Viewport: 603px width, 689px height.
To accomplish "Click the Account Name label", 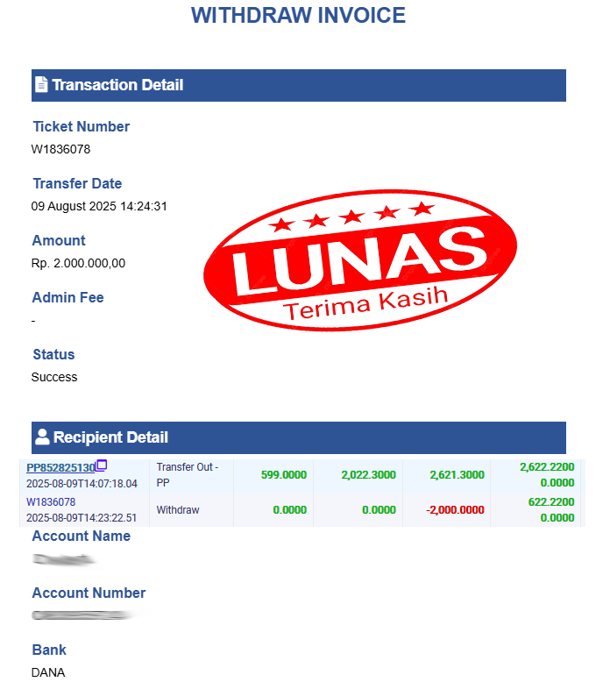I will [x=82, y=536].
